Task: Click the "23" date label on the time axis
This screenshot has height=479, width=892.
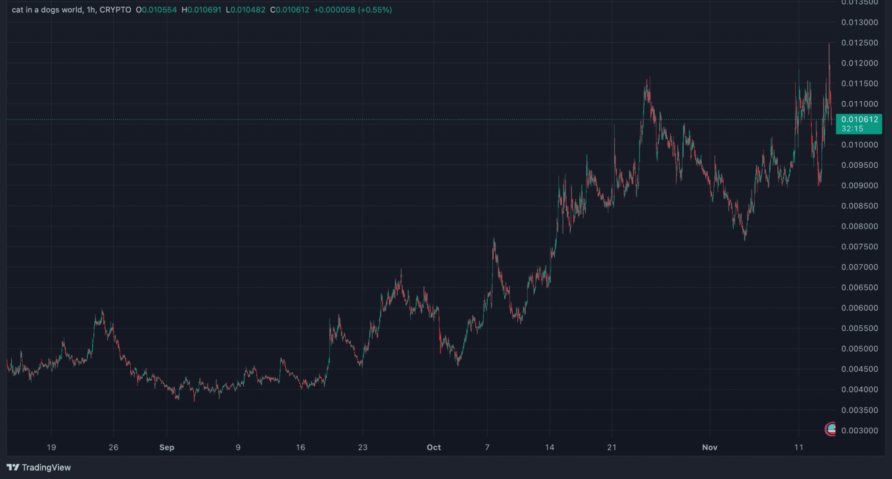Action: click(x=363, y=447)
